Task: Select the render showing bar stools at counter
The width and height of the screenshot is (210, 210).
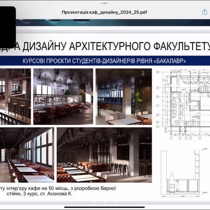Action: tap(15, 96)
